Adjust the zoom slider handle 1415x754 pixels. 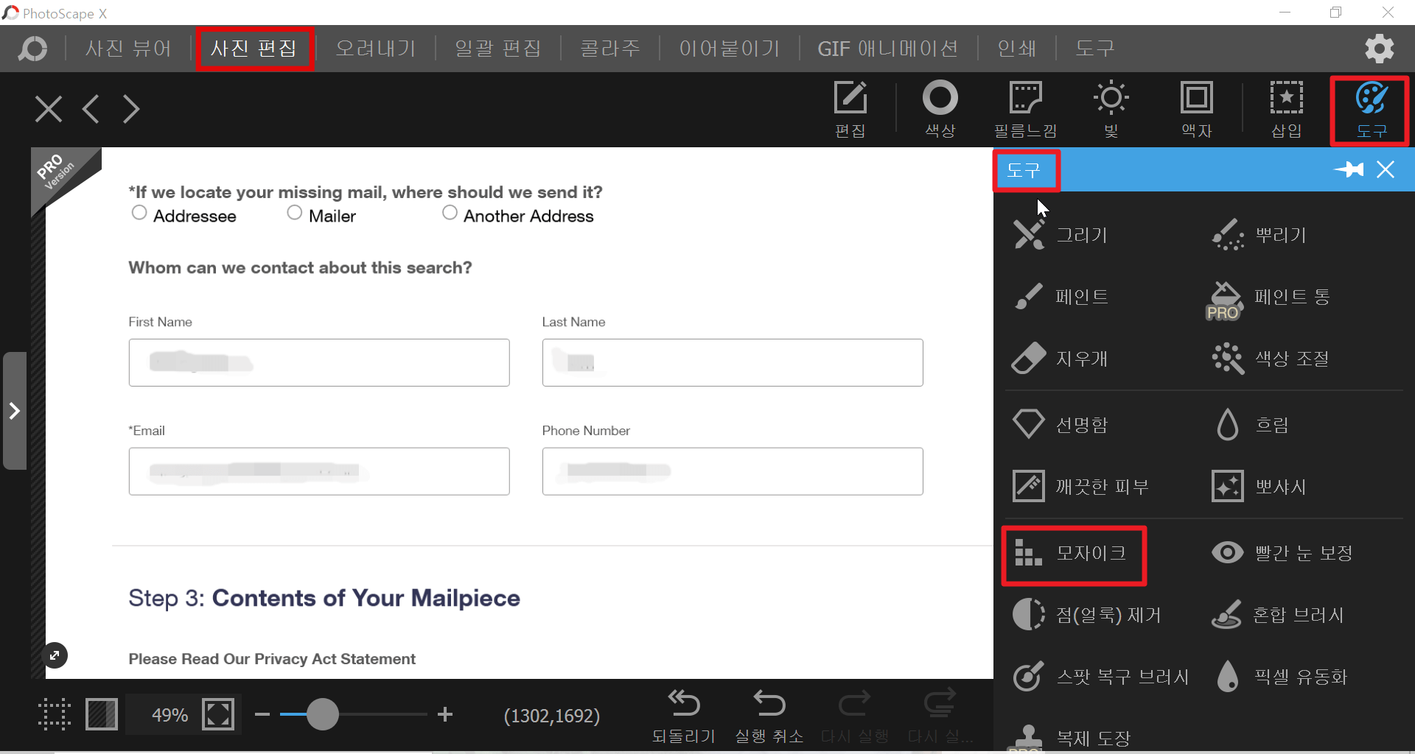(x=322, y=714)
